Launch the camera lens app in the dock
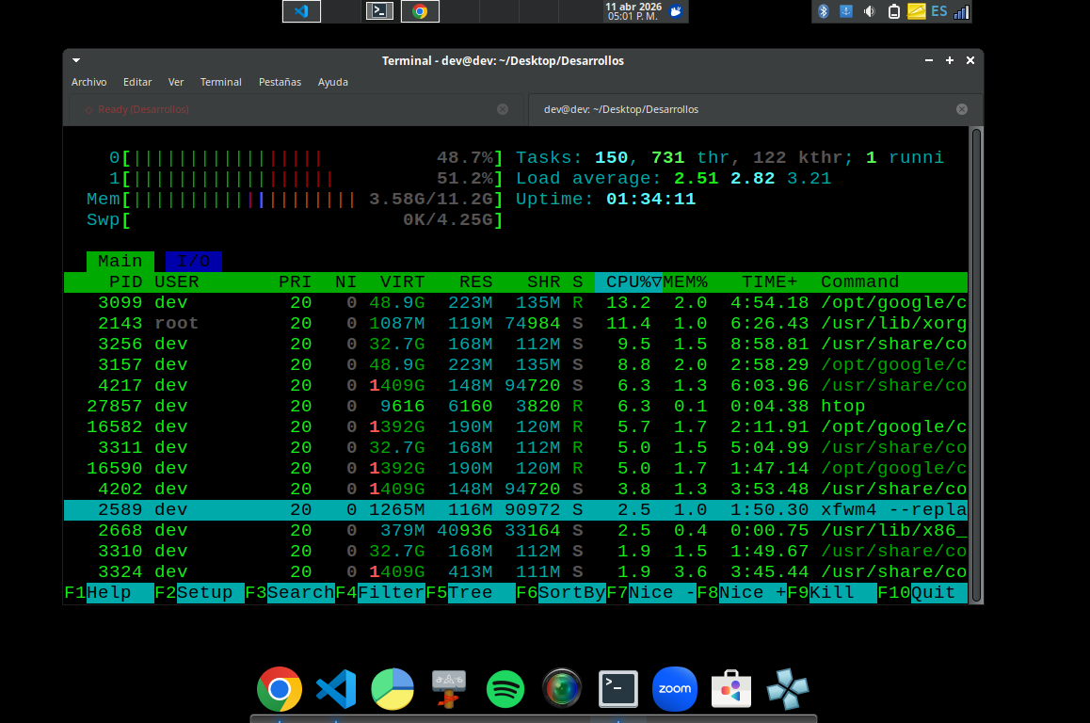The width and height of the screenshot is (1090, 723). click(562, 689)
